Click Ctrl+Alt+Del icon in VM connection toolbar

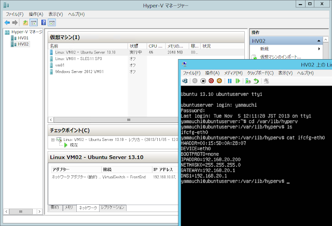[185, 81]
